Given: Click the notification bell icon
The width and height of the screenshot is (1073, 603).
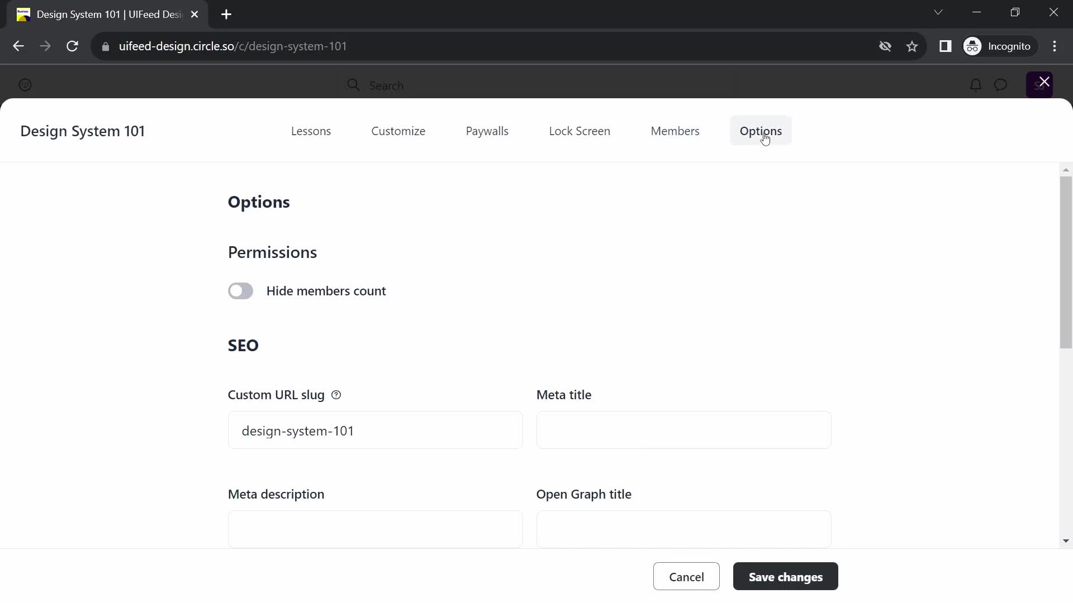Looking at the screenshot, I should 976,85.
